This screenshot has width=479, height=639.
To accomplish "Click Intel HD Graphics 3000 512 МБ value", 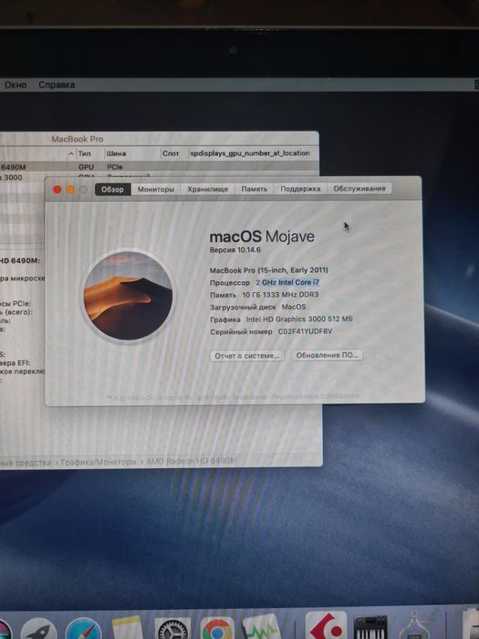I will point(299,319).
